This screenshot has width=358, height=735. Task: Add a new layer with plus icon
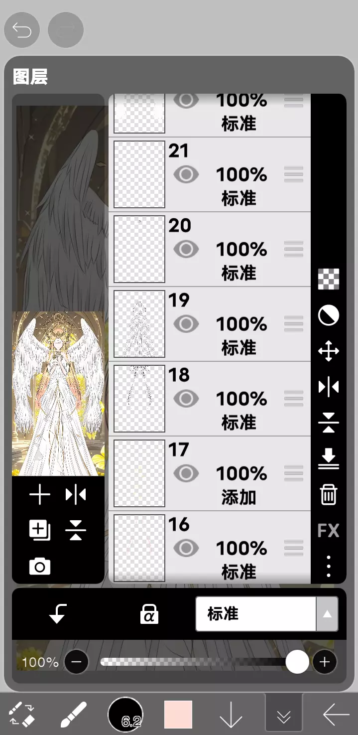click(40, 495)
